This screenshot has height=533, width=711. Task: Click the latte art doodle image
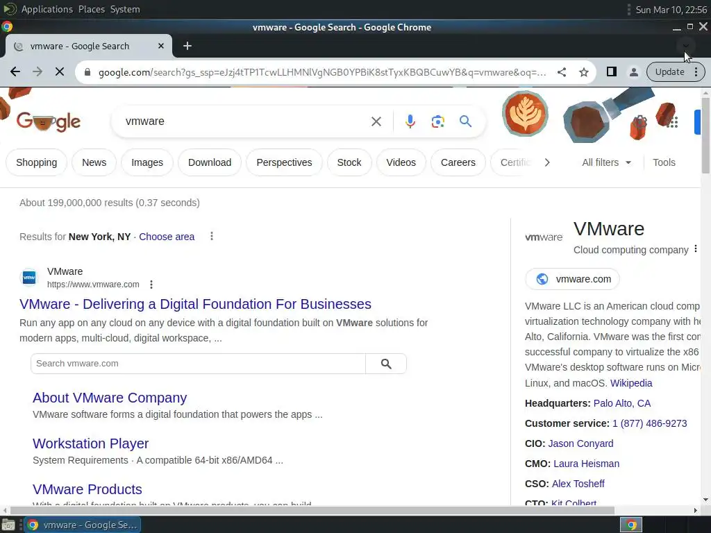coord(525,113)
